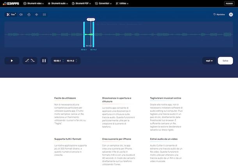Expand the Strumenti PDF menu
The height and width of the screenshot is (168, 238).
pyautogui.click(x=82, y=4)
